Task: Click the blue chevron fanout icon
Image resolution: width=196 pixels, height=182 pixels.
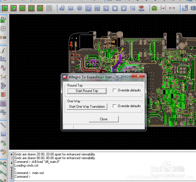Action: click(3, 86)
